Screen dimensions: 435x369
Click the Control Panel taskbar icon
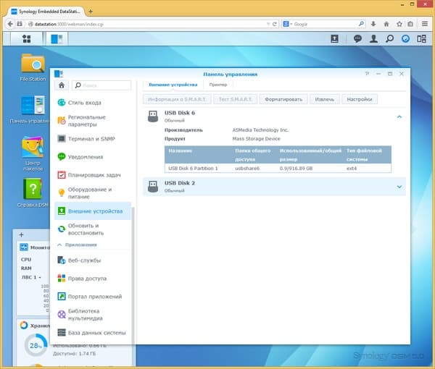[x=57, y=39]
